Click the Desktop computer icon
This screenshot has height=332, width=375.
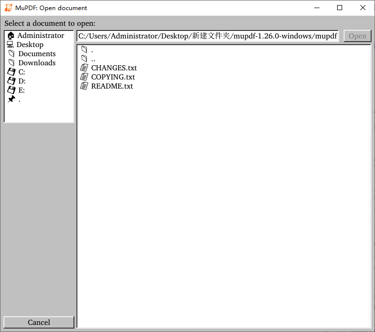(11, 45)
